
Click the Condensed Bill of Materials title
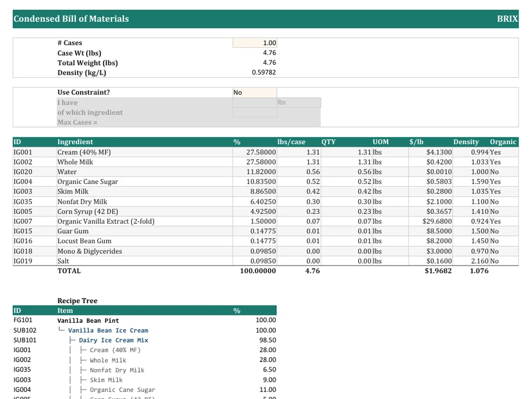[x=71, y=19]
